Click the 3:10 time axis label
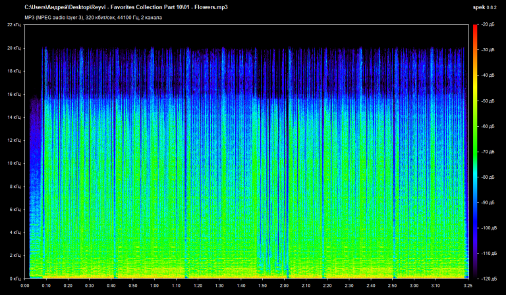506x295 pixels. pyautogui.click(x=436, y=286)
